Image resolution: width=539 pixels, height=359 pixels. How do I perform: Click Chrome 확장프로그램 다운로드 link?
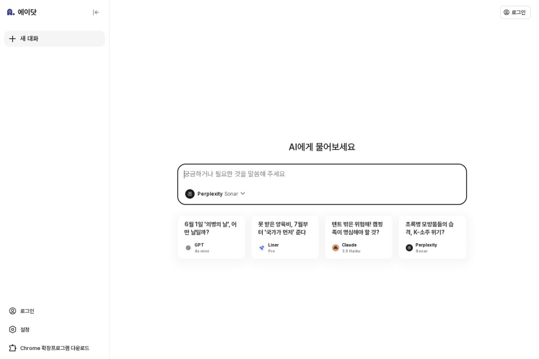54,348
